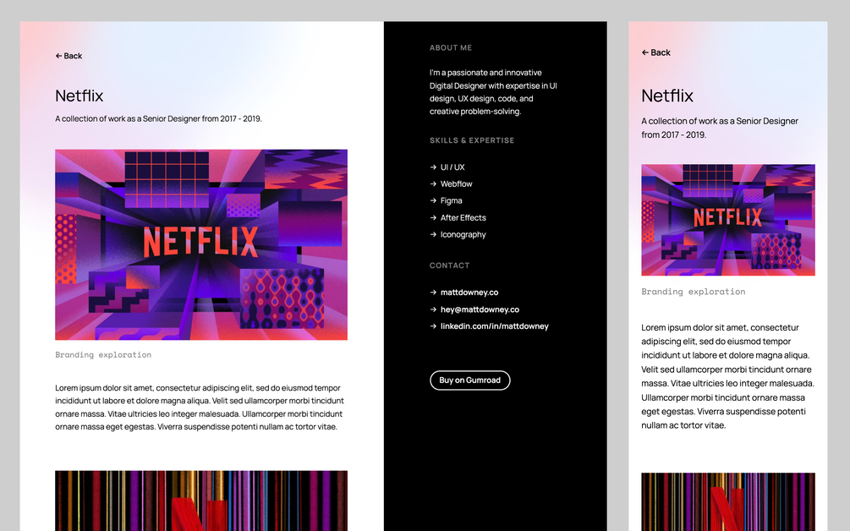850x531 pixels.
Task: Click the Iconography skill text
Action: pos(463,234)
